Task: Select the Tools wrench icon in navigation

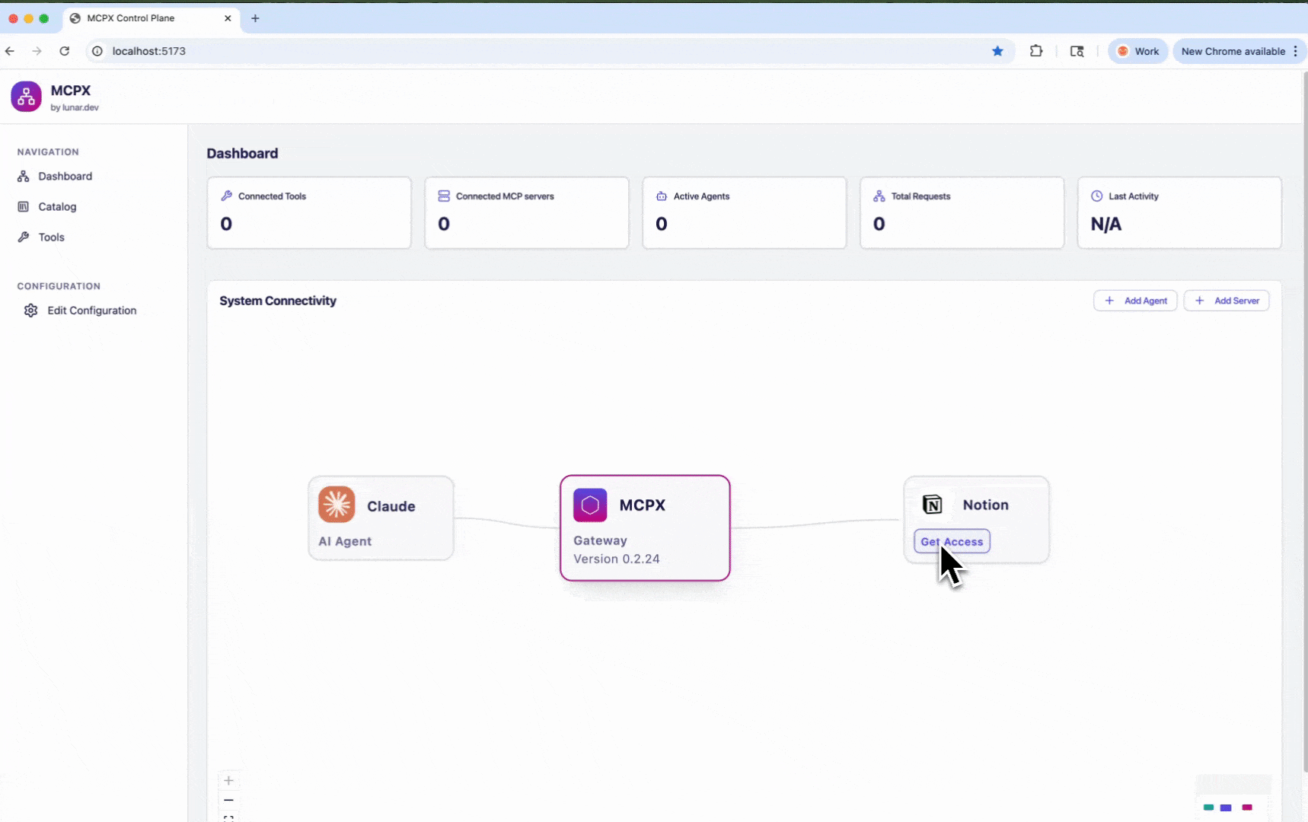Action: pyautogui.click(x=24, y=237)
